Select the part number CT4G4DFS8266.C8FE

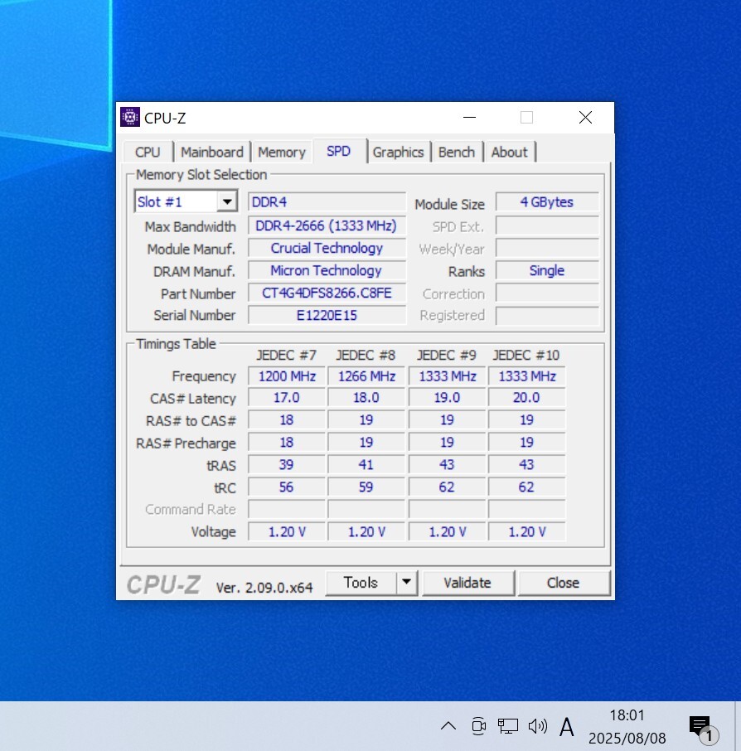[327, 293]
